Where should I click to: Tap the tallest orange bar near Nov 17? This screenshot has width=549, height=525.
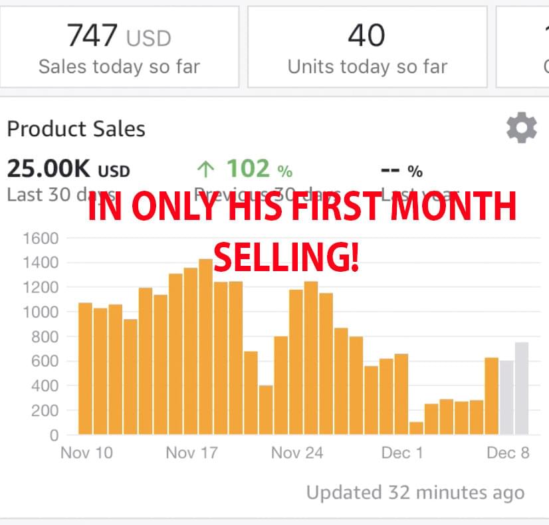[206, 346]
